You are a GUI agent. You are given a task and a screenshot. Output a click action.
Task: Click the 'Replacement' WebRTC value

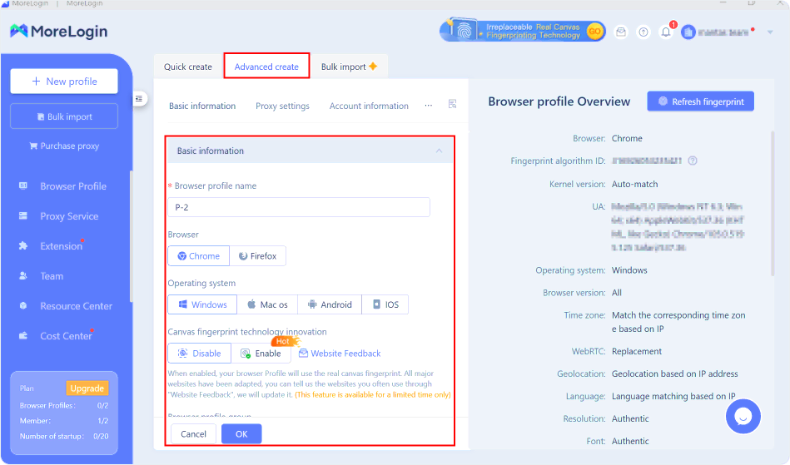(x=636, y=351)
